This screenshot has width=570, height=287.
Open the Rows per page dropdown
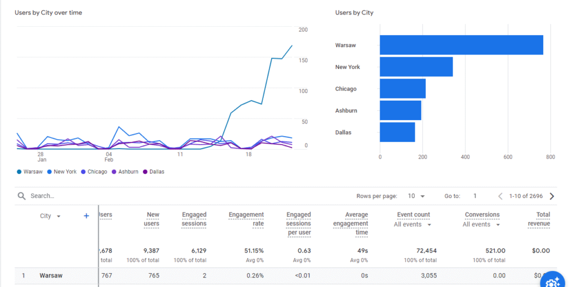point(415,196)
